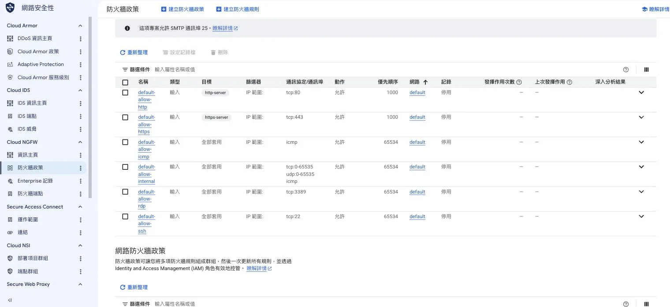Click the 防火牆端點 icon
The height and width of the screenshot is (307, 670).
click(10, 194)
